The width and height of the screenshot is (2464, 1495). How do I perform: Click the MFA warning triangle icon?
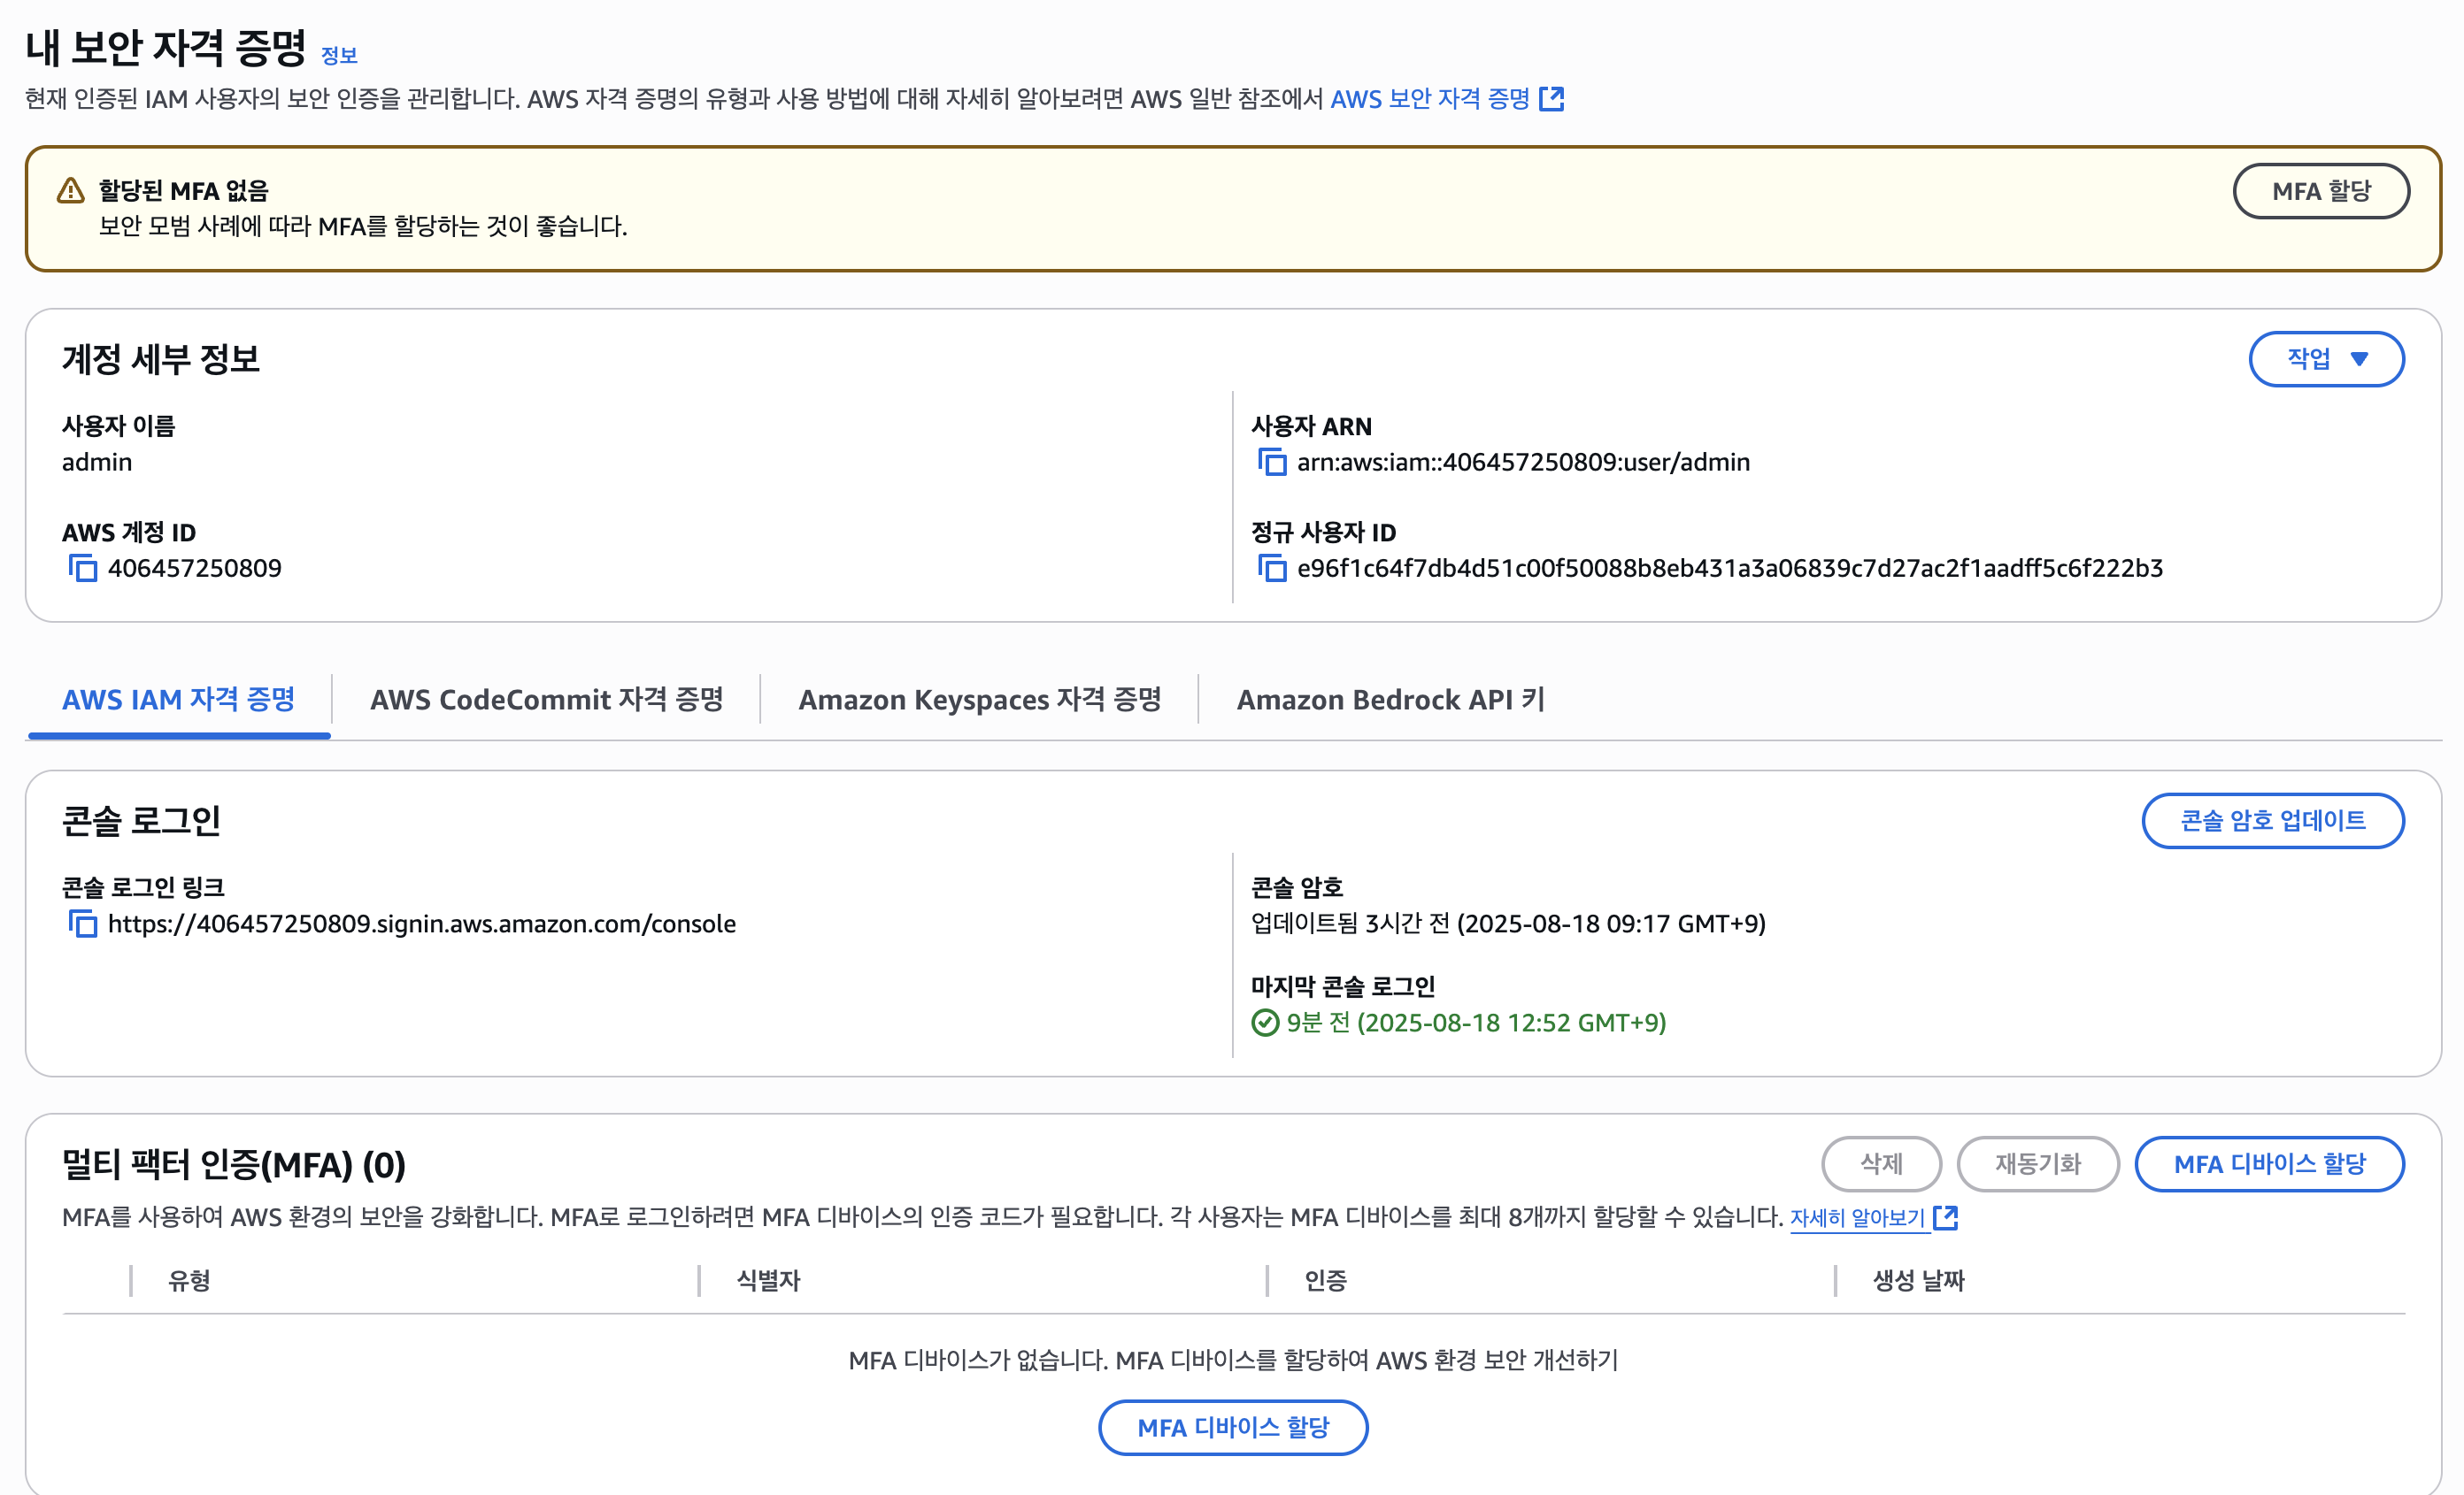[x=71, y=191]
